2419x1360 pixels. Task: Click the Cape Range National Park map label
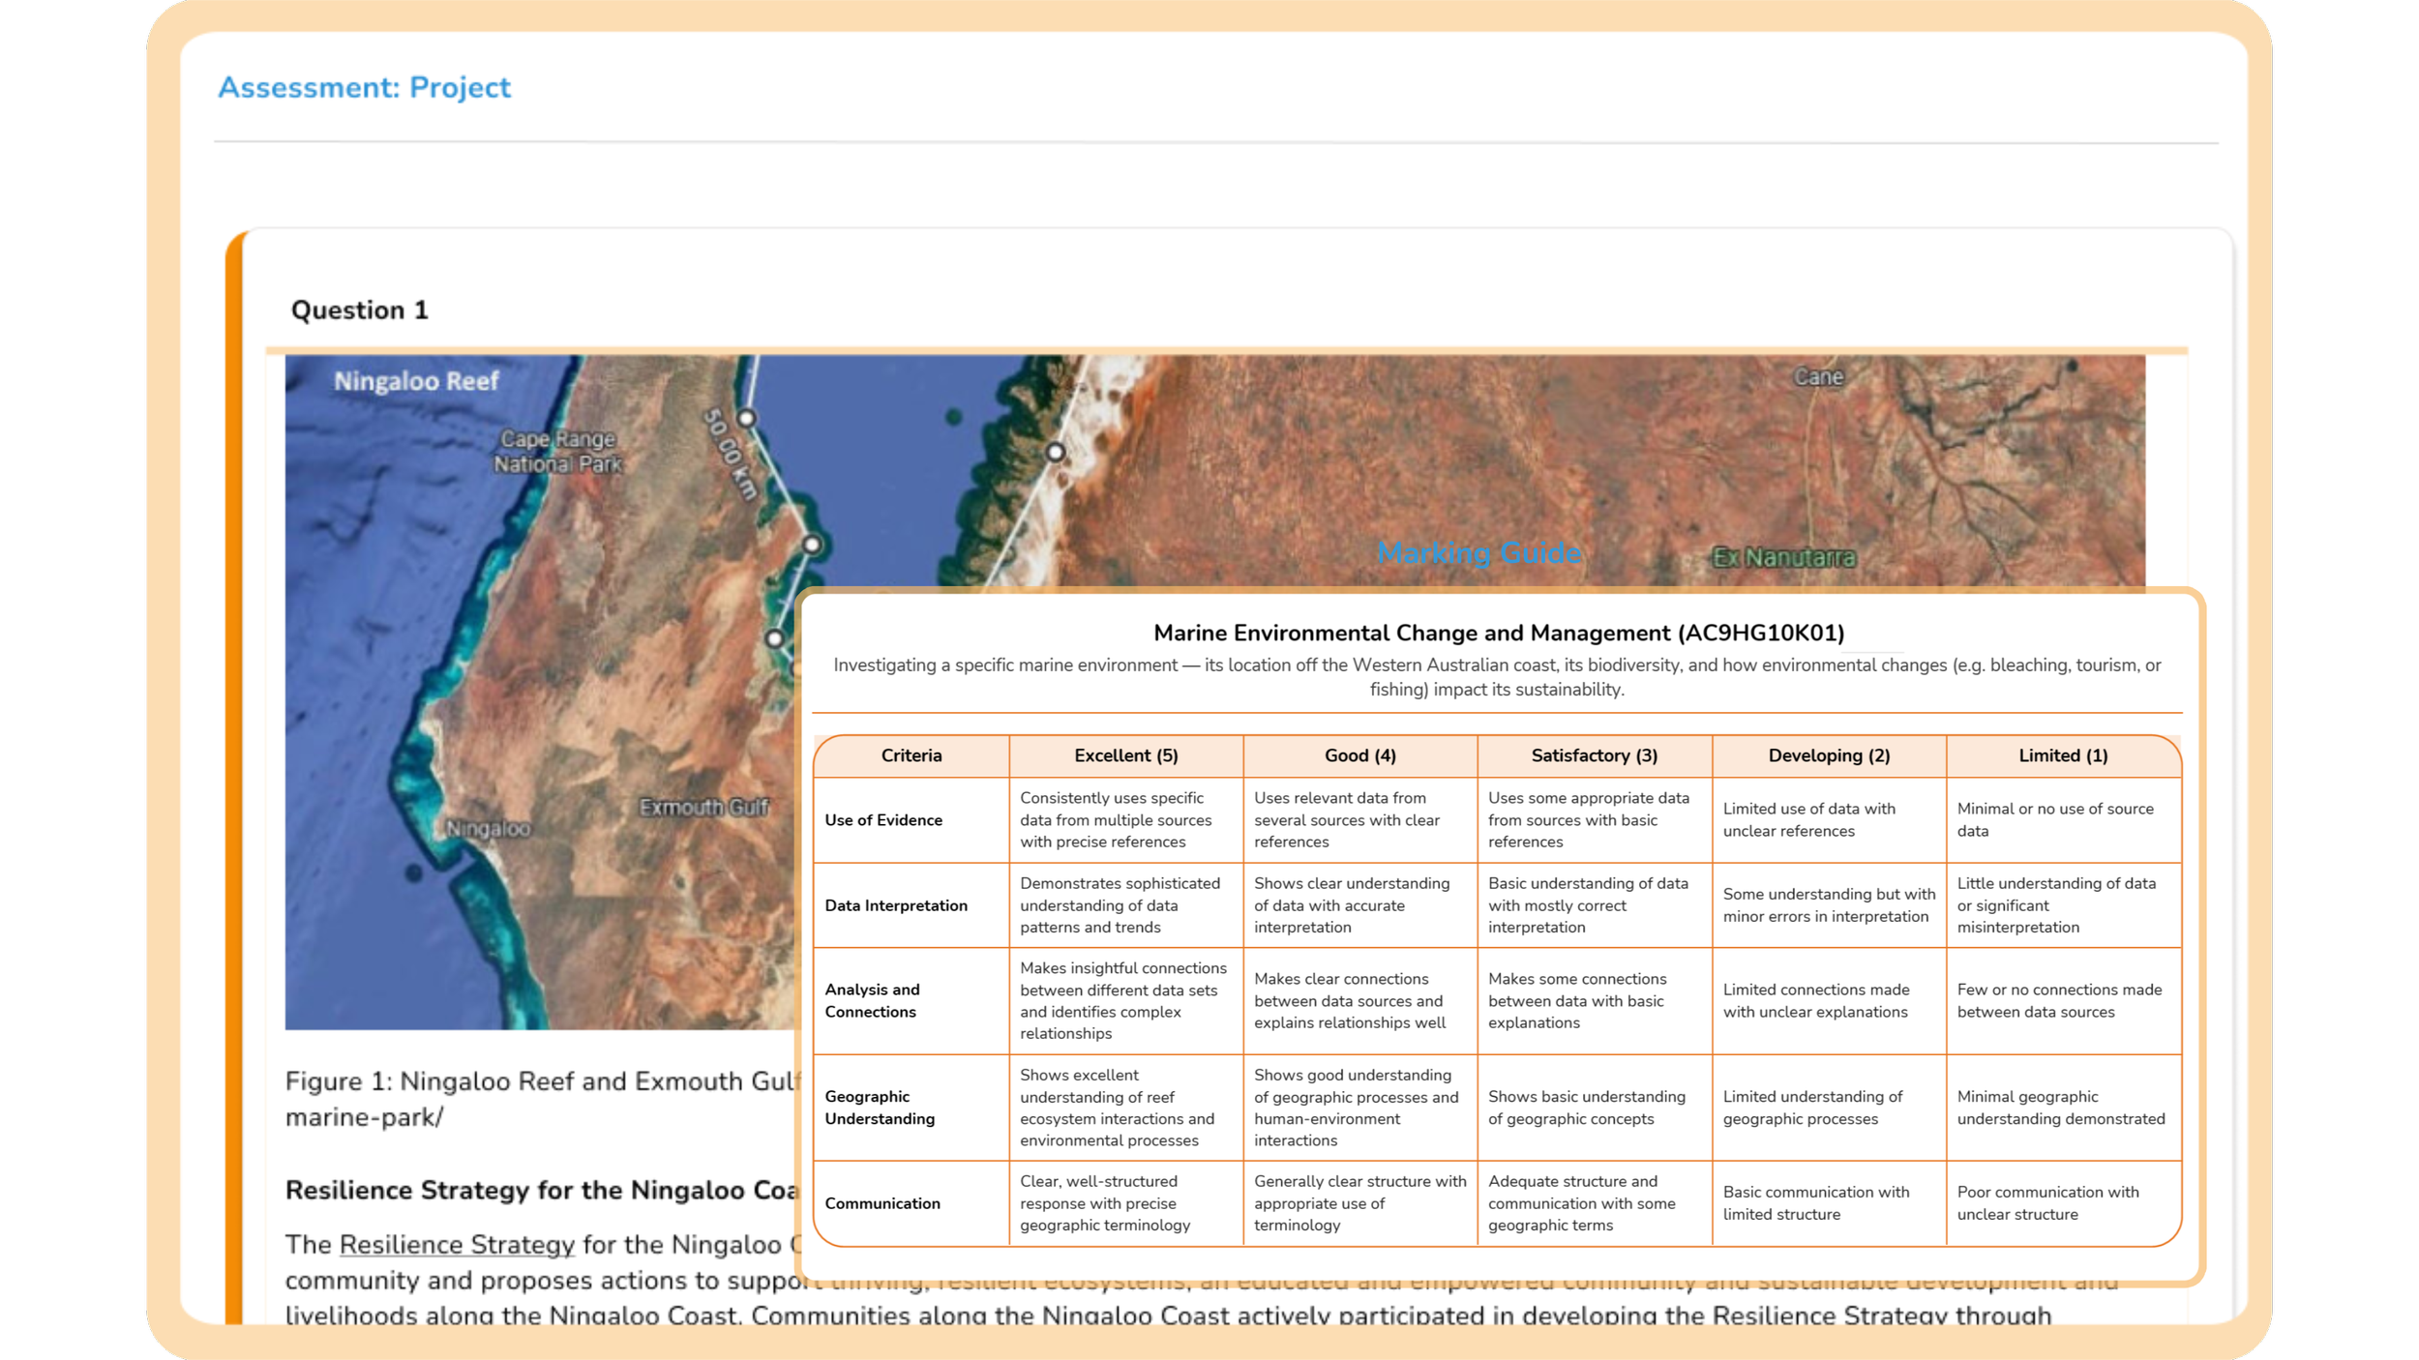557,452
